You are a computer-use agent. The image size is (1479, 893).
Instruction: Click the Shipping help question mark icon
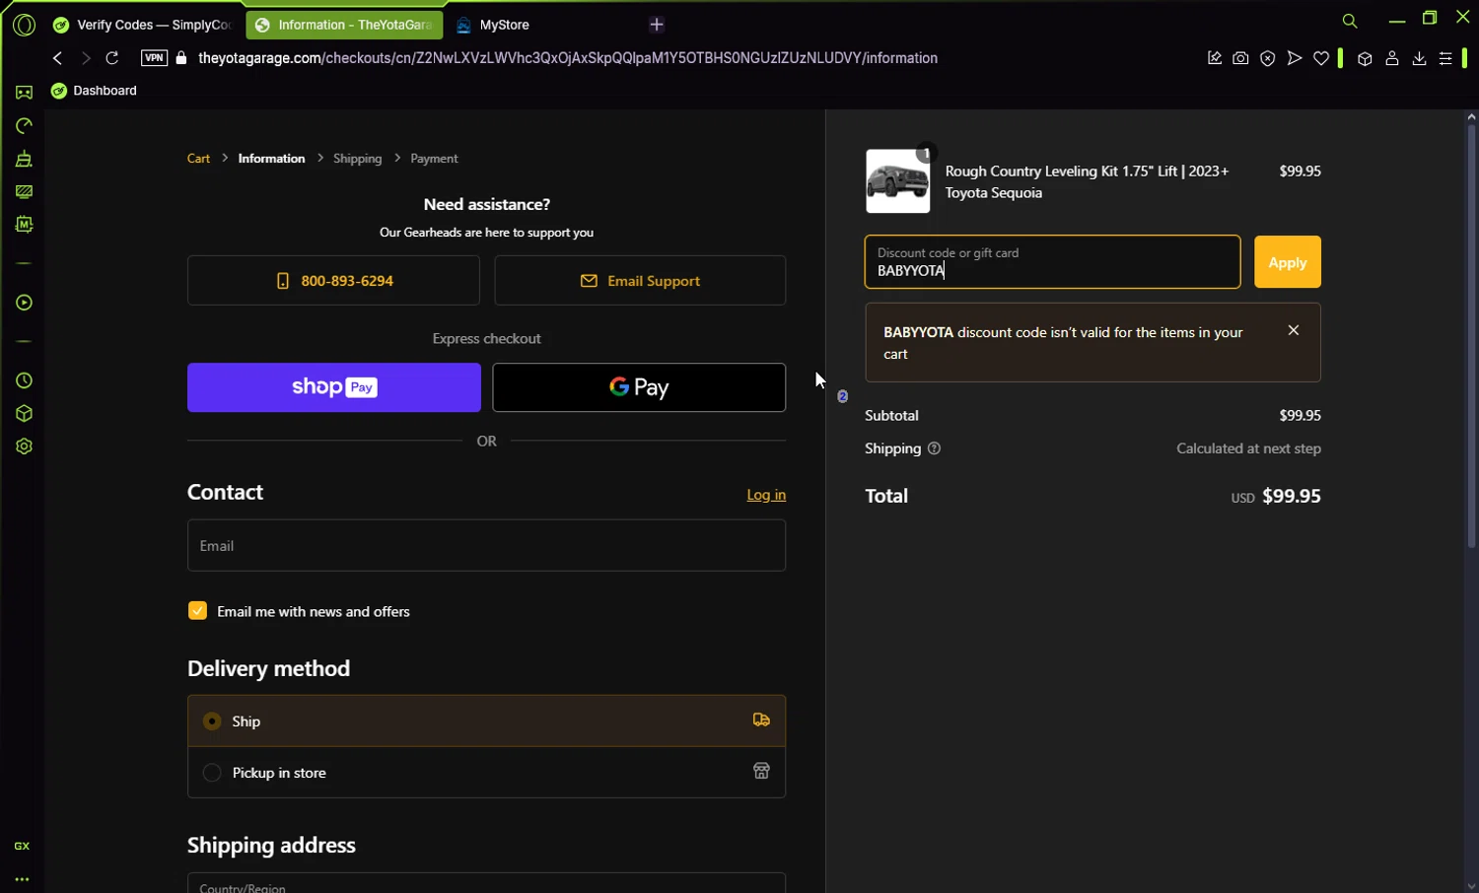pos(934,448)
